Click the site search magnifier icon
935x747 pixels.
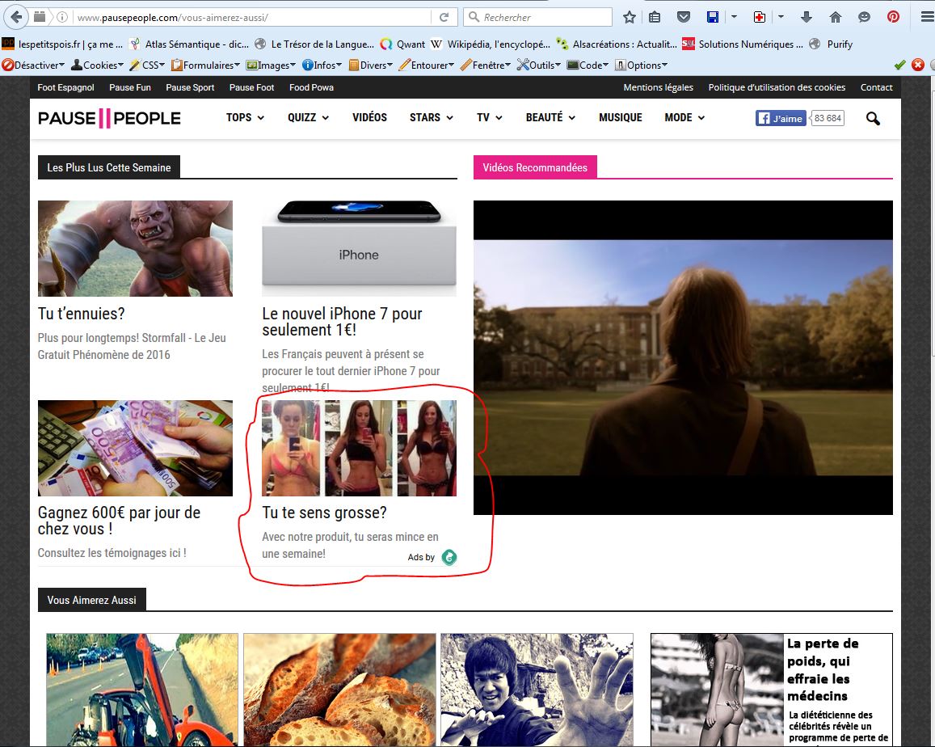point(873,119)
